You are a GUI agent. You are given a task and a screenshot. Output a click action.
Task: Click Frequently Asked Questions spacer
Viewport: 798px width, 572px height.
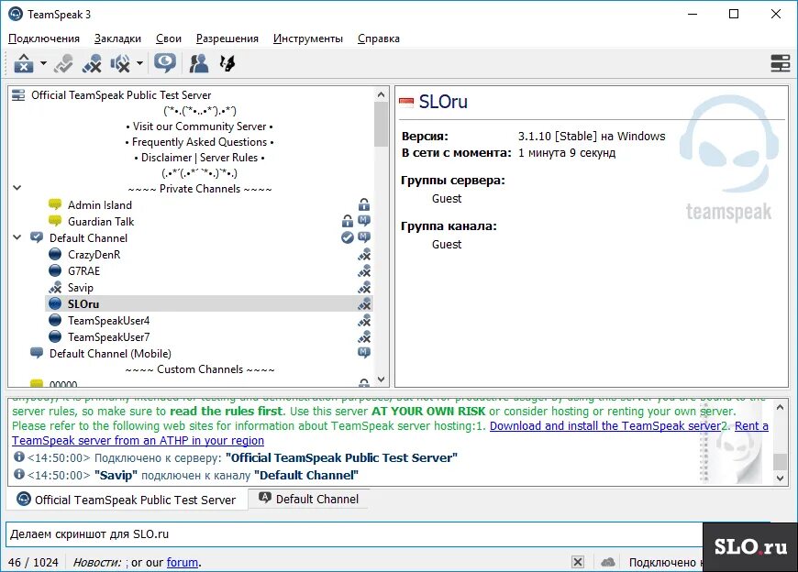pos(200,142)
